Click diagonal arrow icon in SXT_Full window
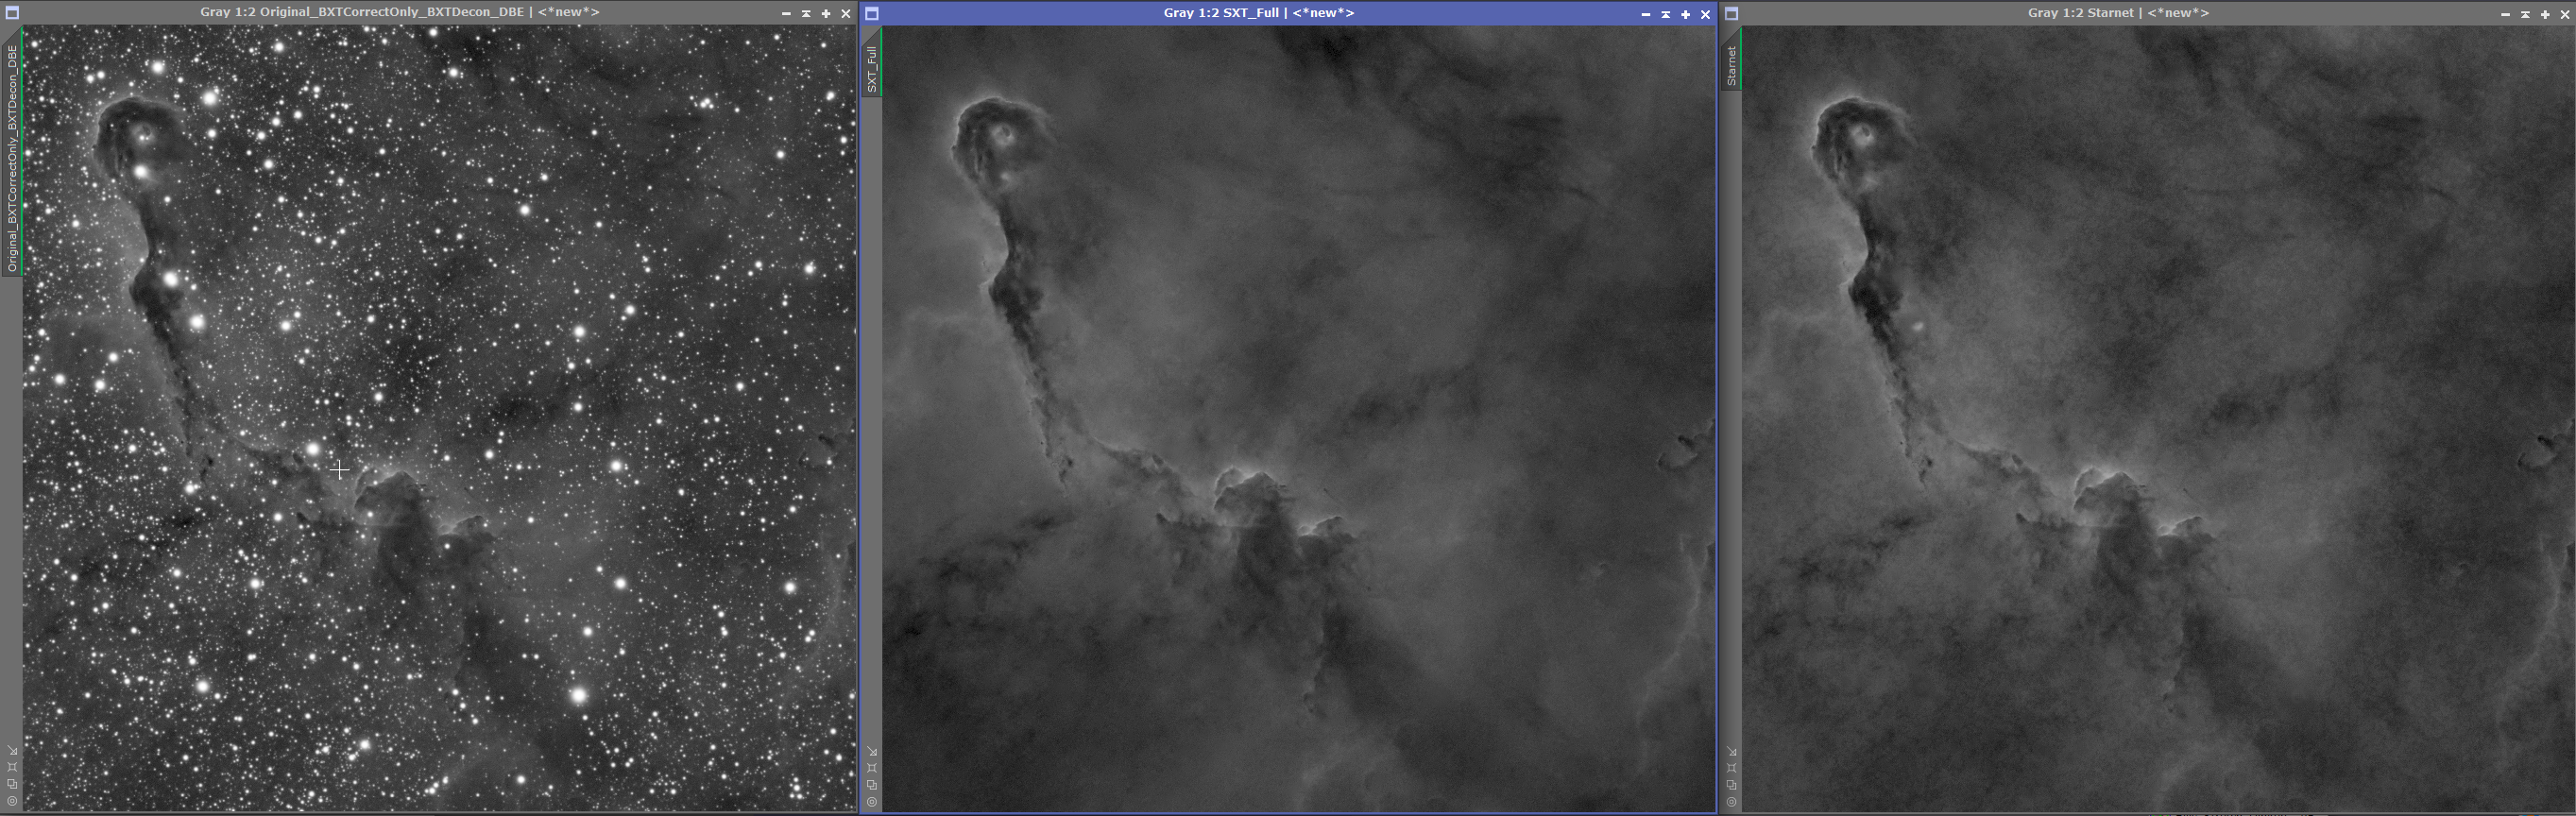This screenshot has height=816, width=2576. pyautogui.click(x=872, y=751)
